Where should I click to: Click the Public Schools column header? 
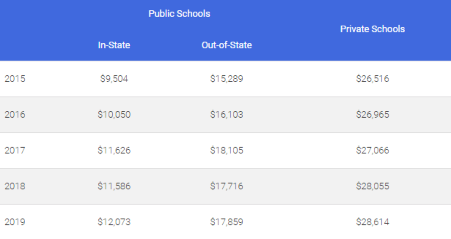[179, 14]
